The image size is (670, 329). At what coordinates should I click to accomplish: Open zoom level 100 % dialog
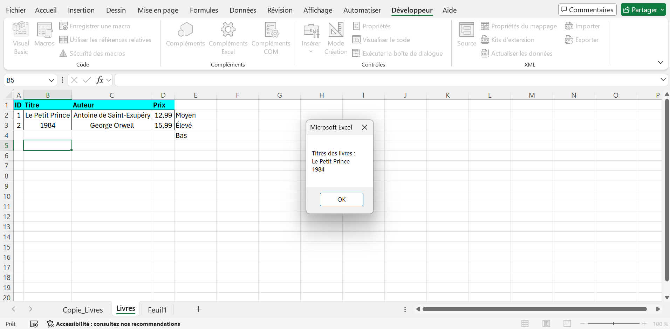tap(660, 324)
